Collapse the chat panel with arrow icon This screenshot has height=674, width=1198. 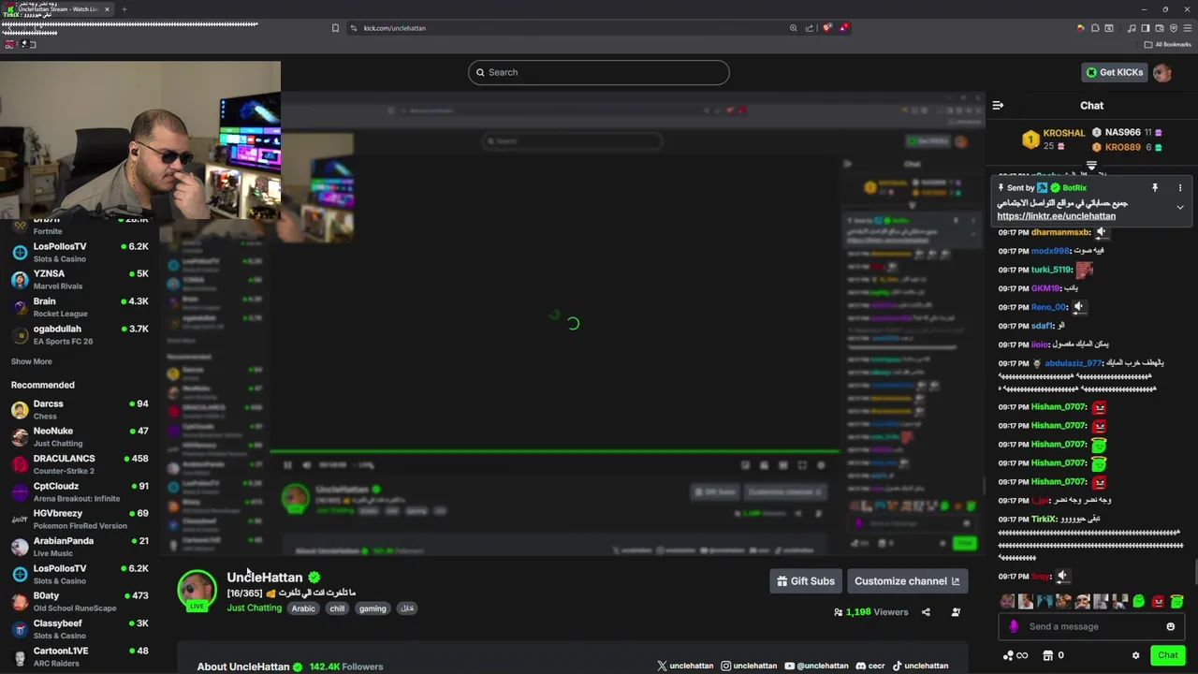pyautogui.click(x=998, y=106)
